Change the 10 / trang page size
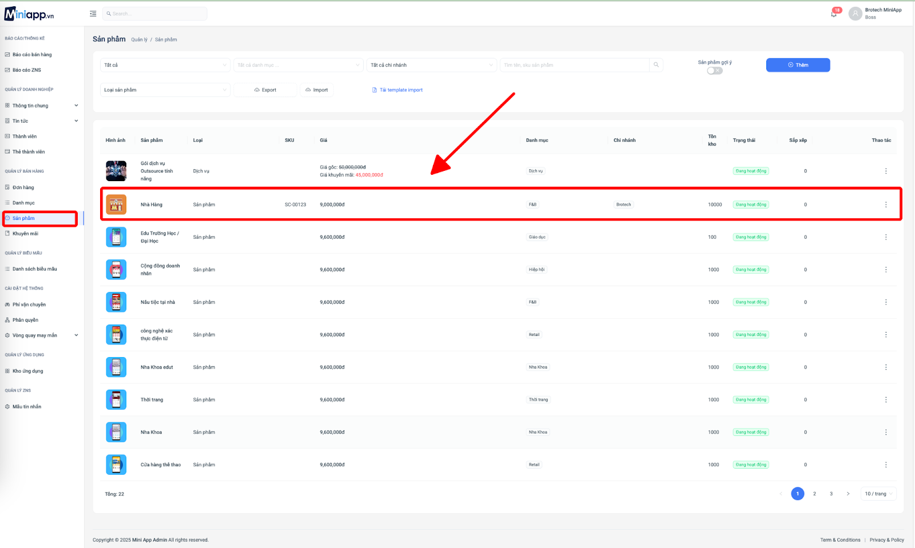Screen dimensions: 915x548 pos(878,494)
